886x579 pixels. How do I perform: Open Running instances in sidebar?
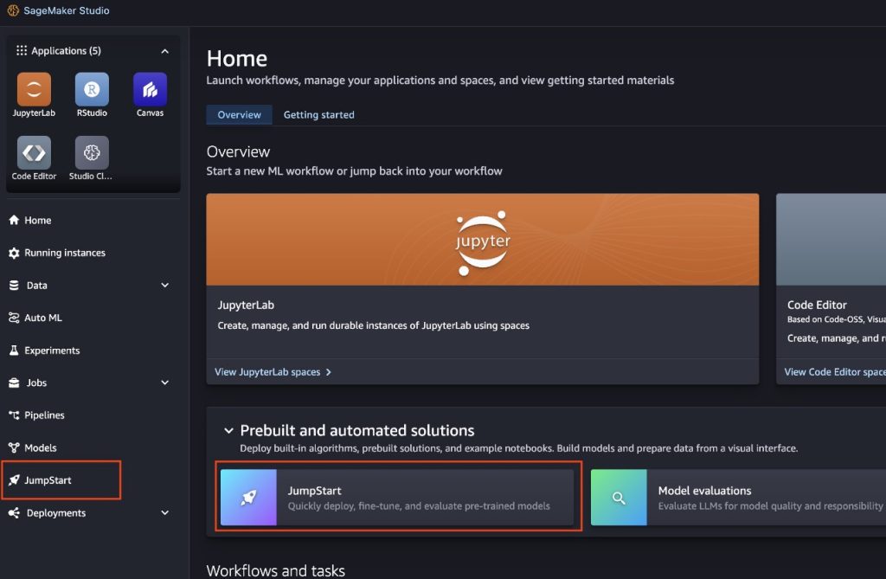64,253
